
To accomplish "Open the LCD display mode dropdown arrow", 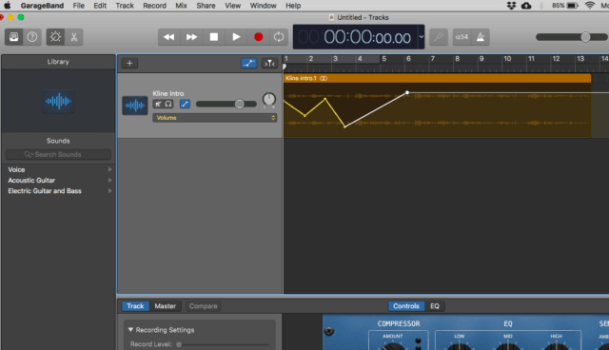I will click(422, 37).
